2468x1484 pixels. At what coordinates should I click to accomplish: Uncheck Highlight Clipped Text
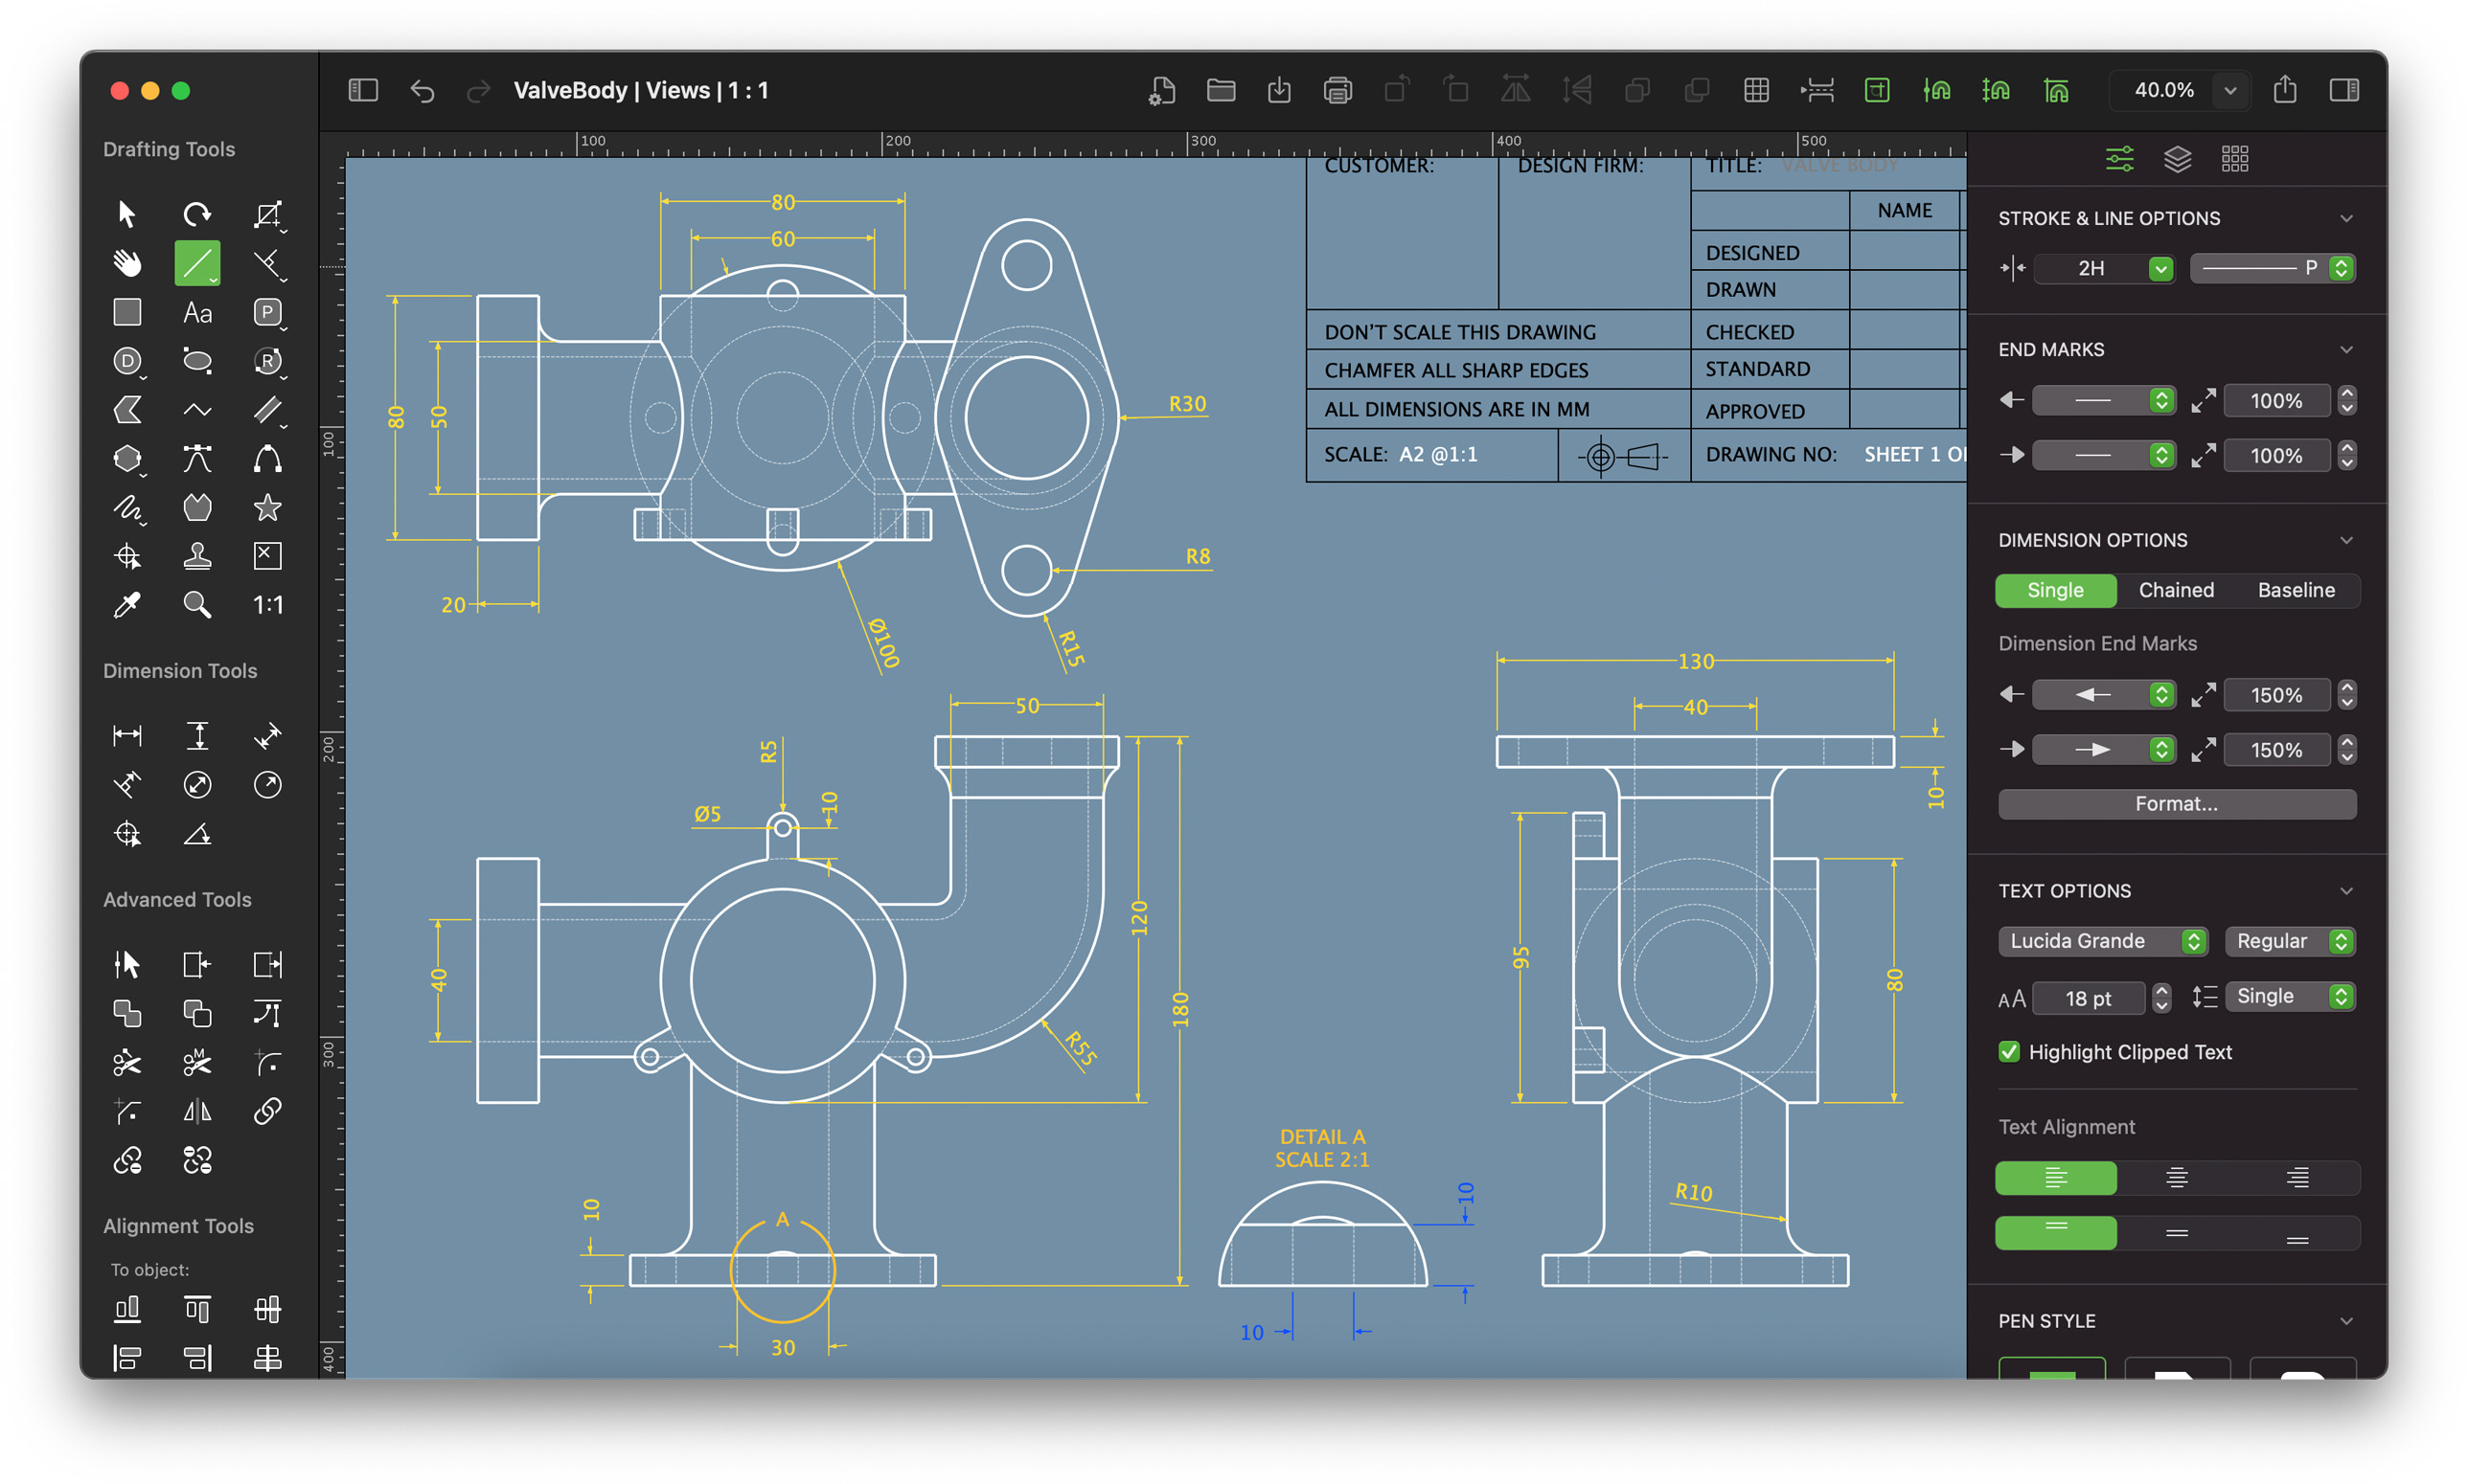pyautogui.click(x=2009, y=1051)
